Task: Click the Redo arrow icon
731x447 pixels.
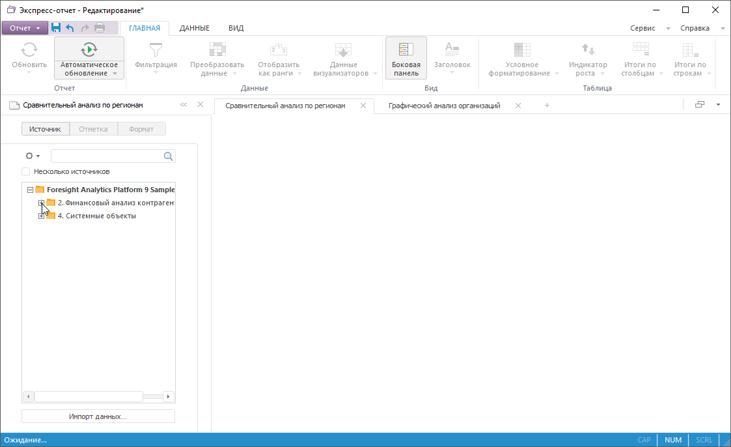Action: click(x=85, y=28)
